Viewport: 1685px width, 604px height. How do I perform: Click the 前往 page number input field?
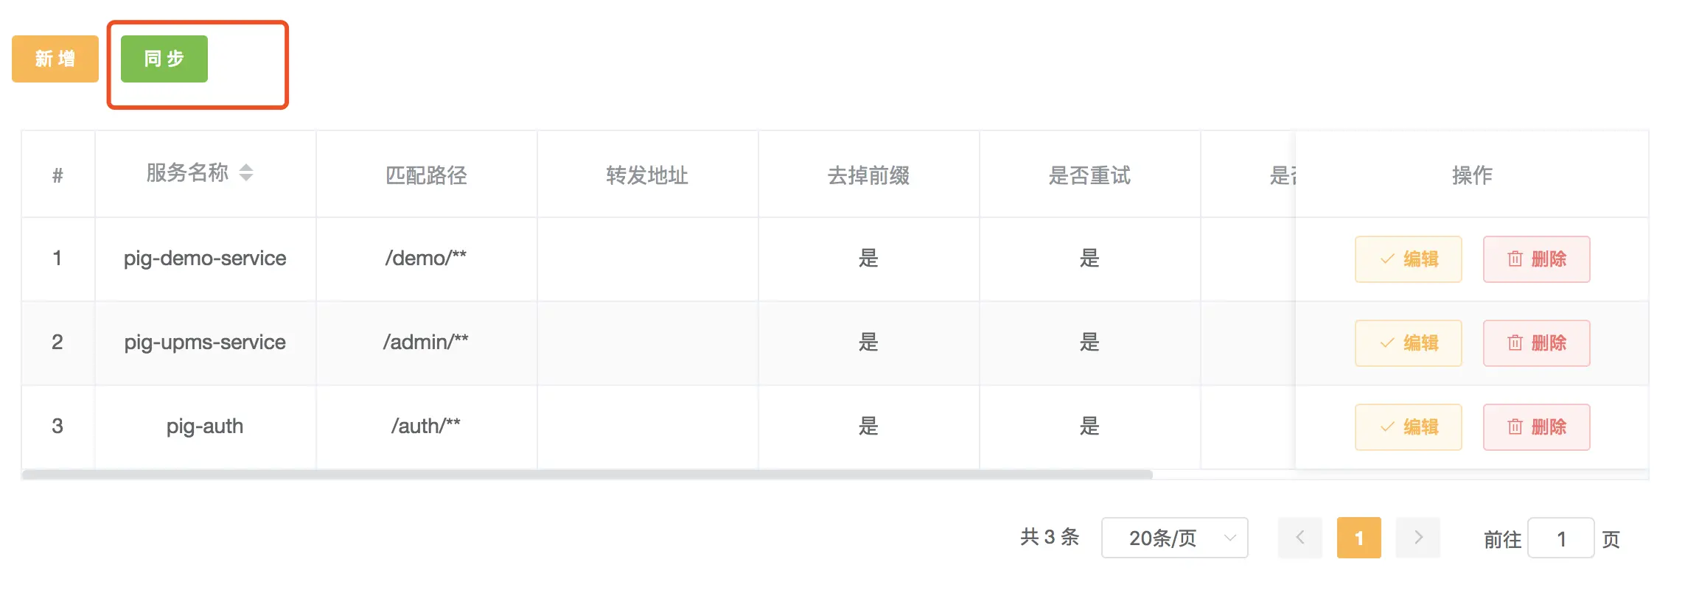1560,538
